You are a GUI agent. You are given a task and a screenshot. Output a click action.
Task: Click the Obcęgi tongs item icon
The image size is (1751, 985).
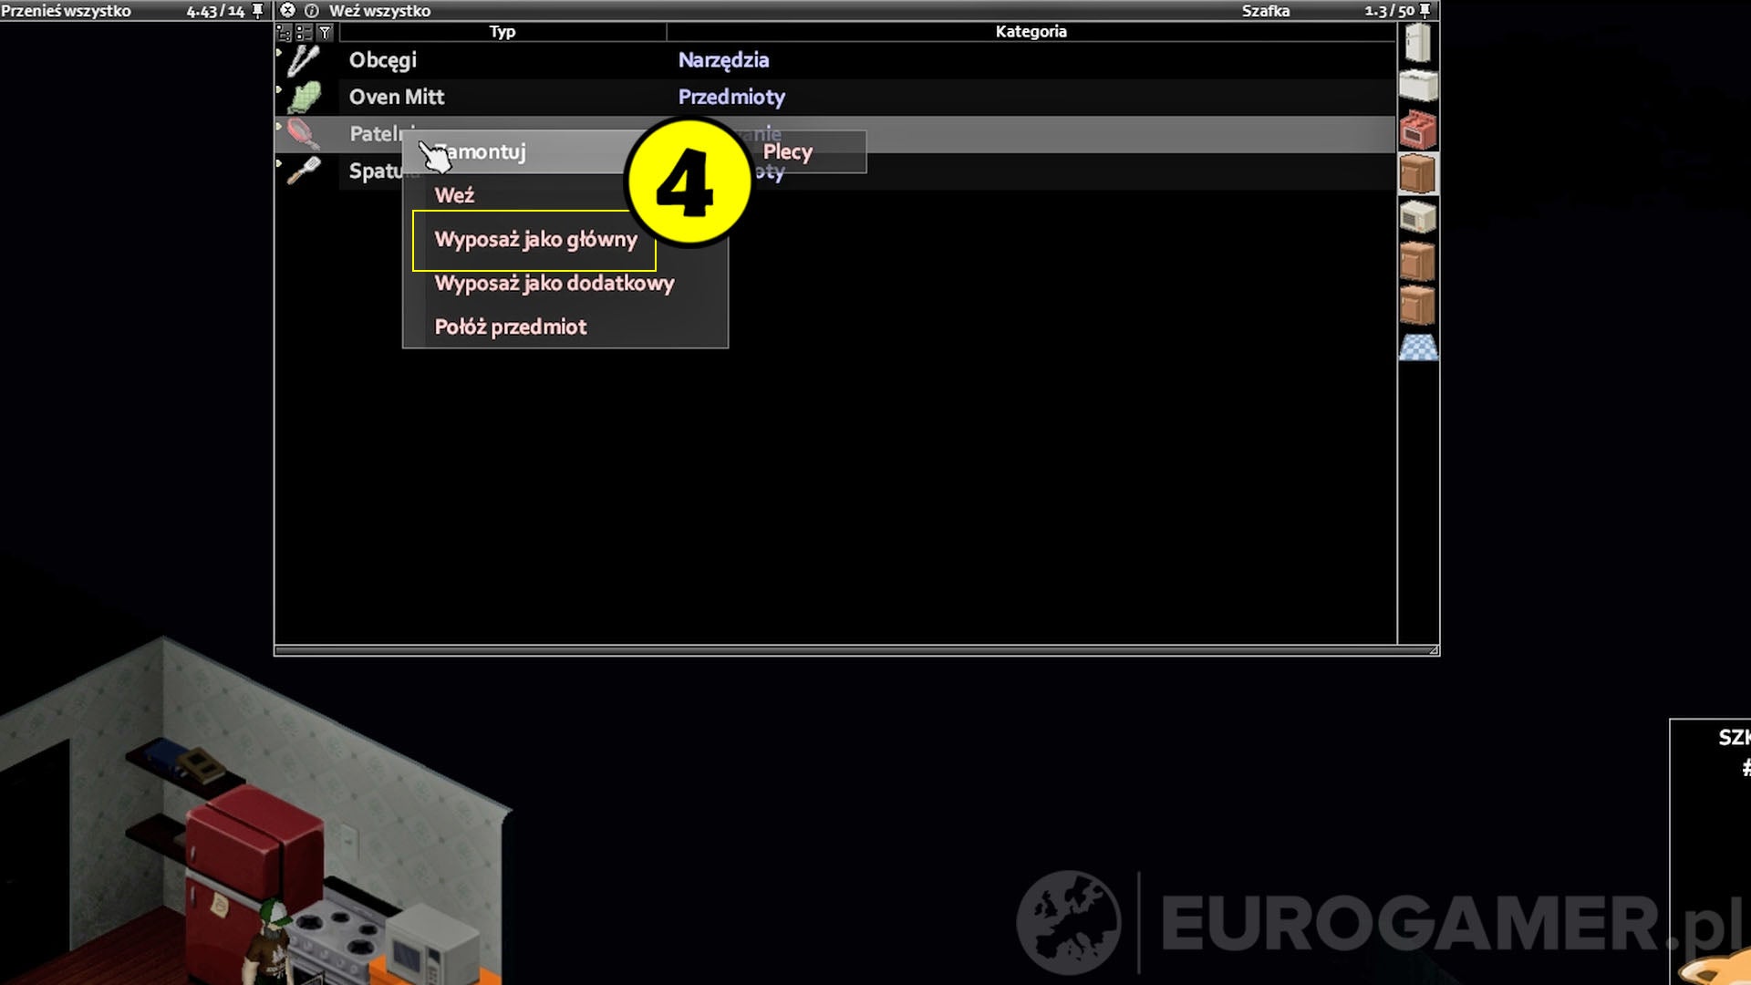(304, 60)
